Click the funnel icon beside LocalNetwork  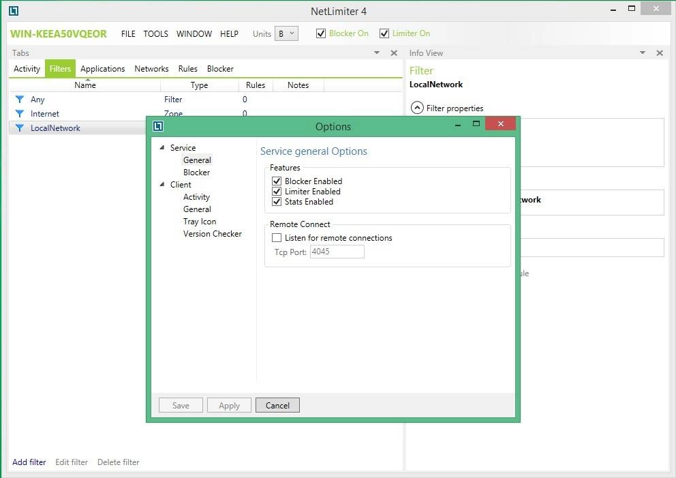[19, 128]
